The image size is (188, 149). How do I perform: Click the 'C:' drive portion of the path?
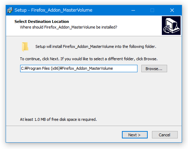(23, 68)
